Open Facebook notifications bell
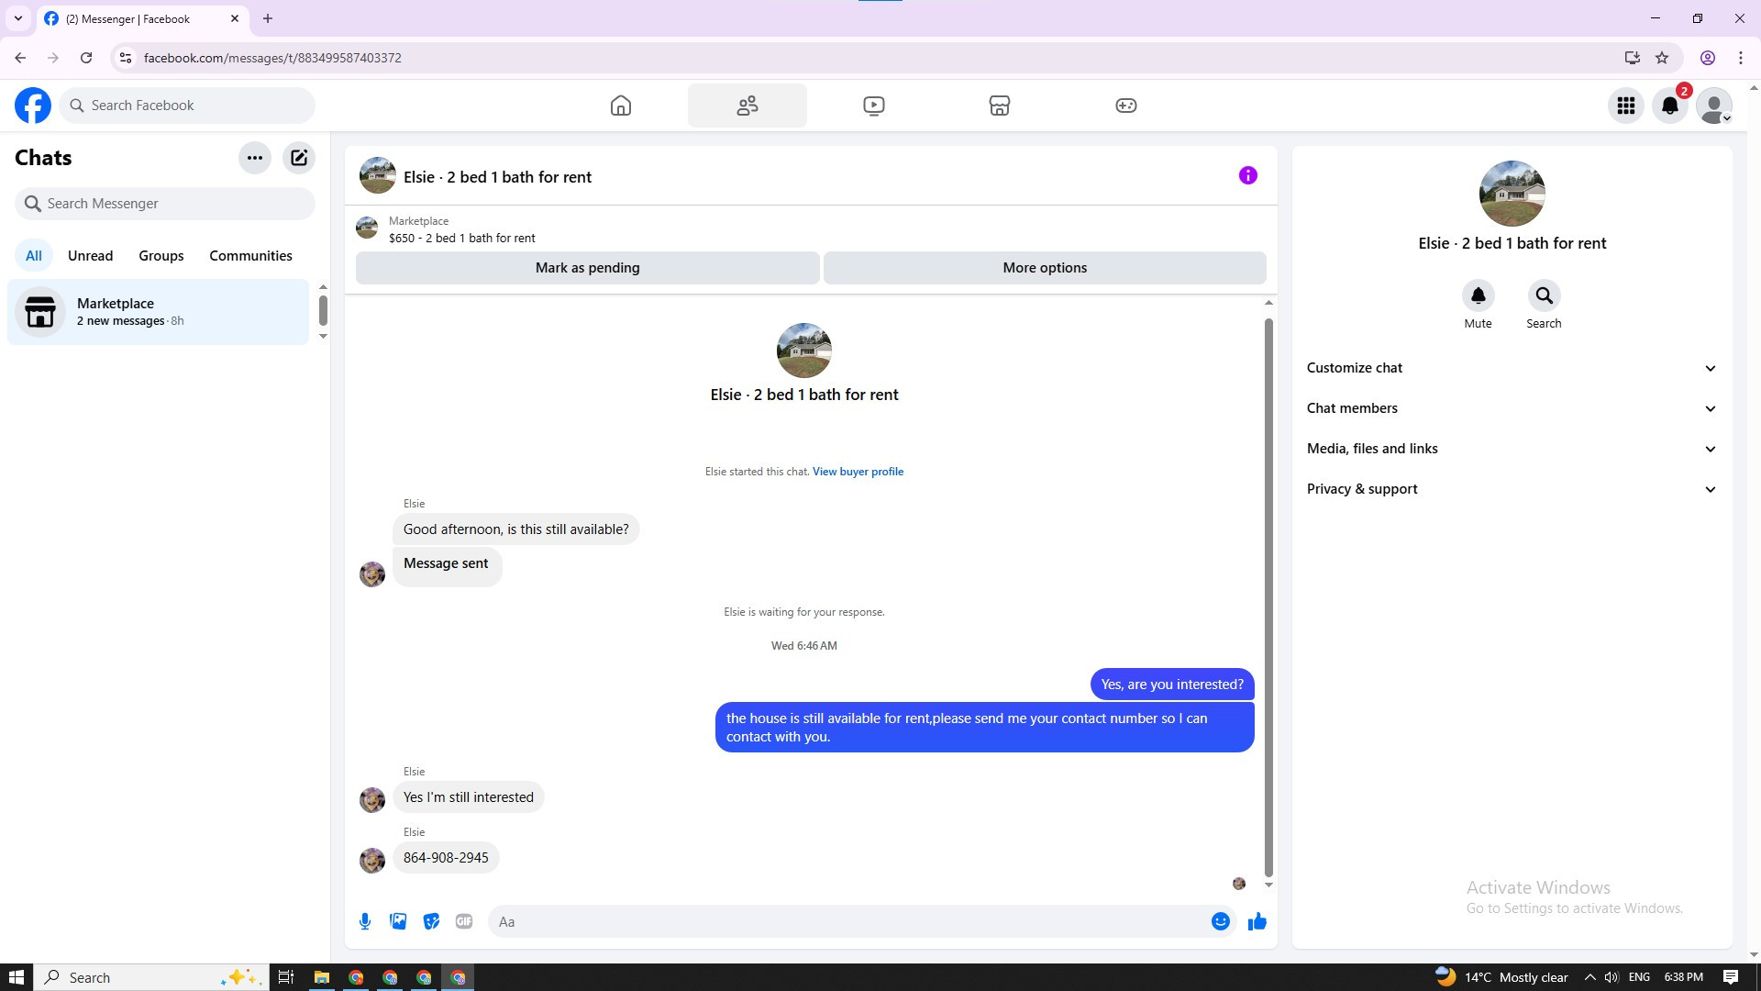The width and height of the screenshot is (1761, 991). tap(1670, 106)
